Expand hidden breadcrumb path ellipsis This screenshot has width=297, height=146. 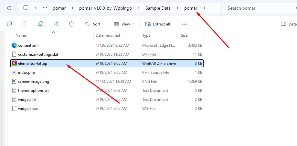pos(45,8)
